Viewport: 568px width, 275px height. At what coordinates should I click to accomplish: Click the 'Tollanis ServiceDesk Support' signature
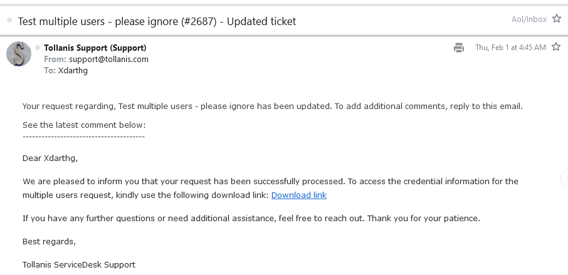[79, 264]
